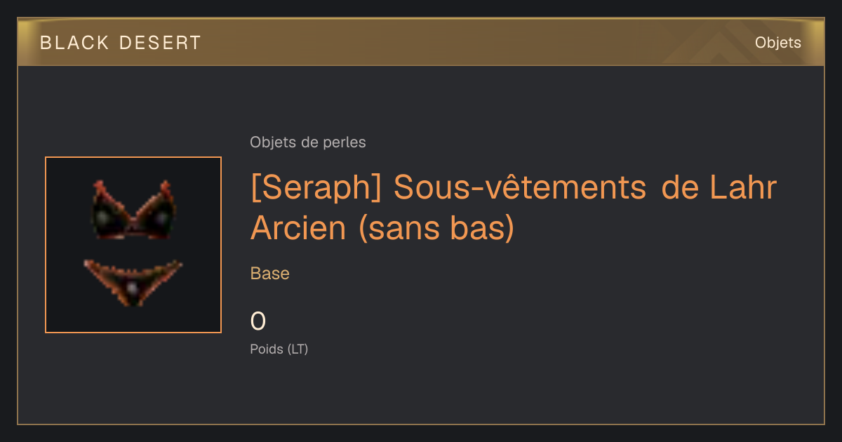Select the Objets de perles category
The image size is (842, 442).
pyautogui.click(x=308, y=142)
